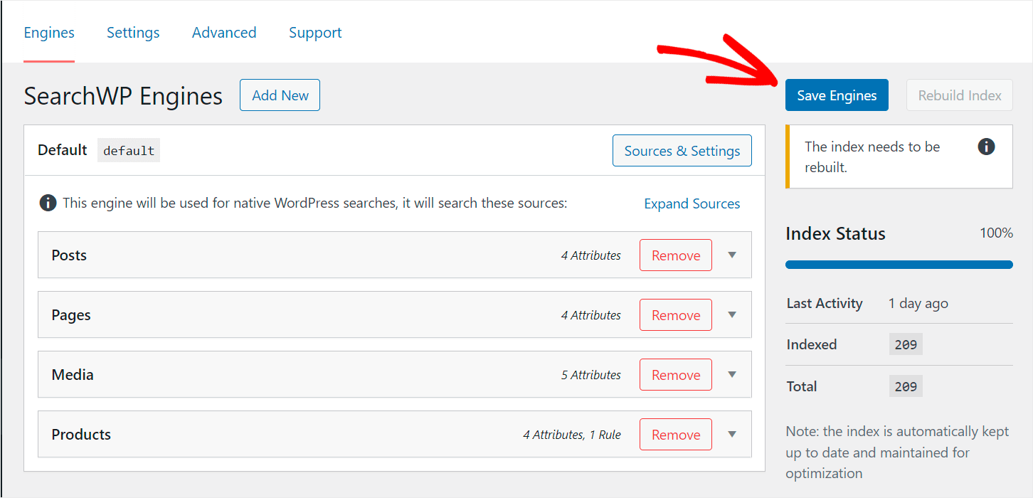Remove the Pages source
Screen dimensions: 1033x498
(x=676, y=315)
